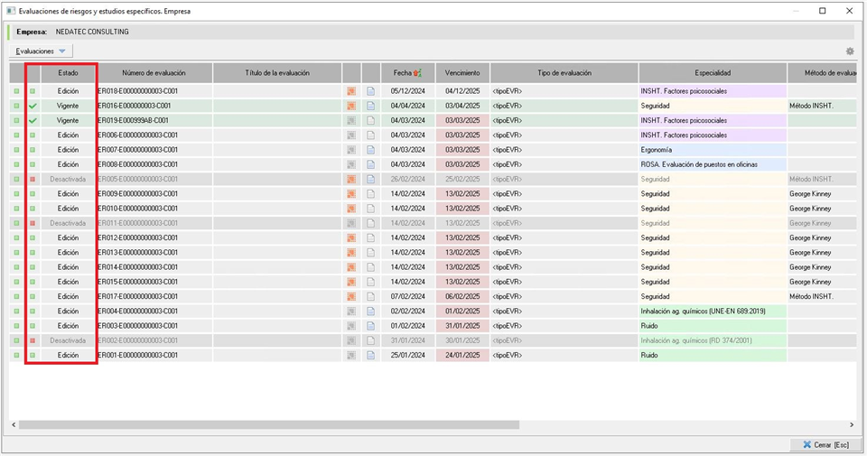Click the red deactivated status icon for ER005
Image resolution: width=867 pixels, height=456 pixels.
coord(33,179)
